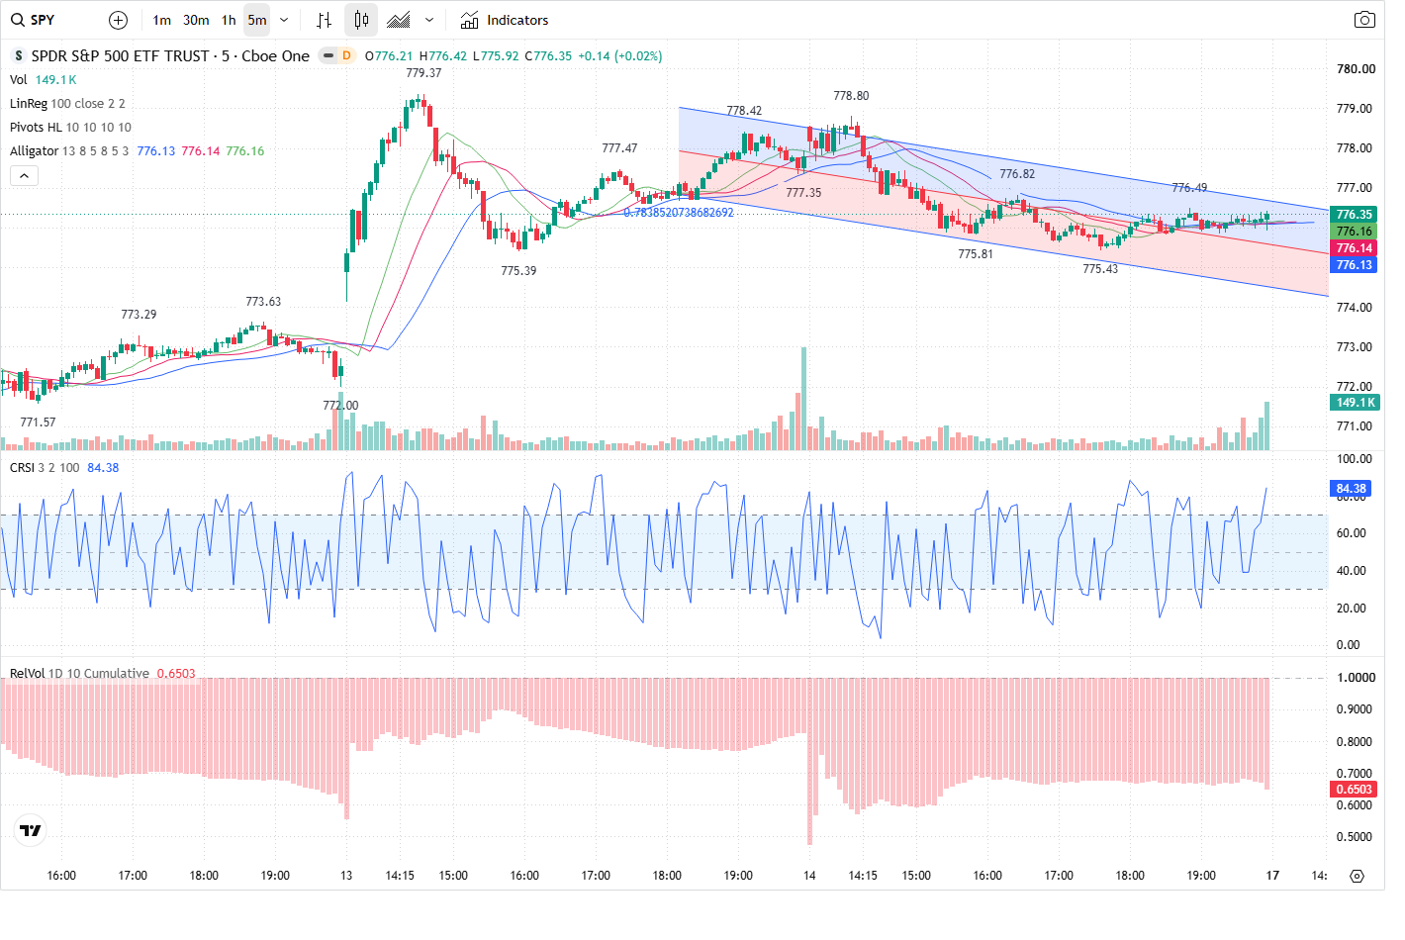Select the Bars chart style icon

click(x=325, y=20)
